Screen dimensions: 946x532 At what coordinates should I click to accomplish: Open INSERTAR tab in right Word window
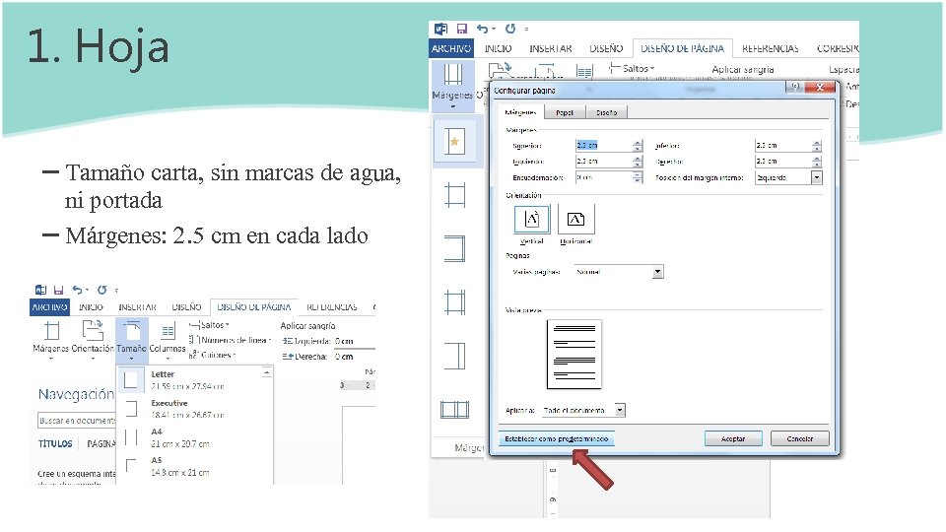551,49
